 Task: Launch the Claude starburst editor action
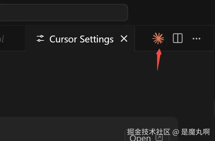(x=158, y=39)
